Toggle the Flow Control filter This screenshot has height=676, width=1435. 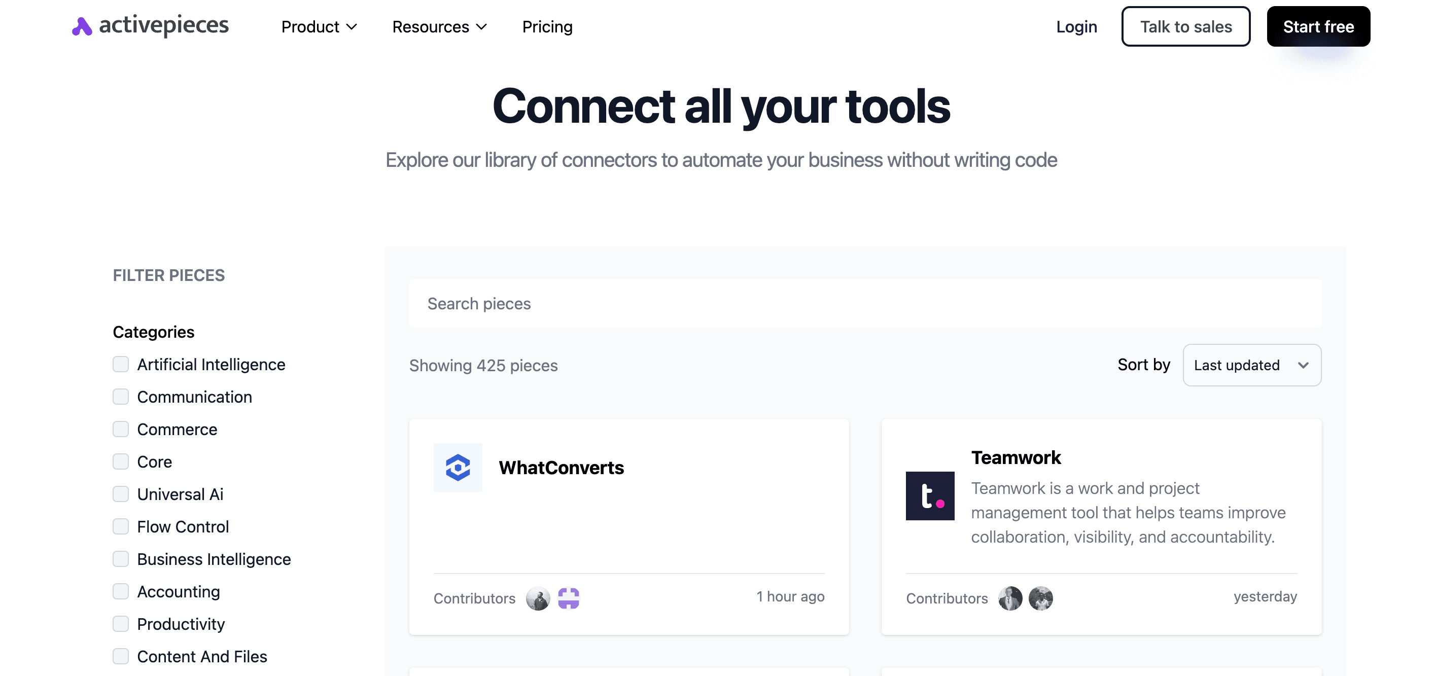121,526
